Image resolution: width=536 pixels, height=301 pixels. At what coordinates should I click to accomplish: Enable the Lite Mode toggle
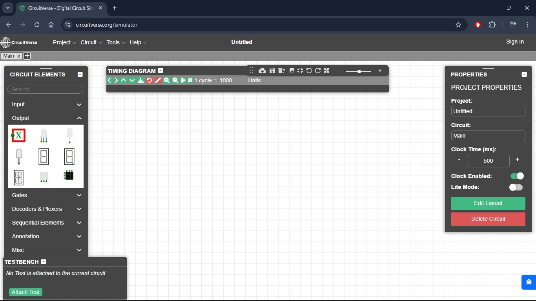click(x=516, y=187)
